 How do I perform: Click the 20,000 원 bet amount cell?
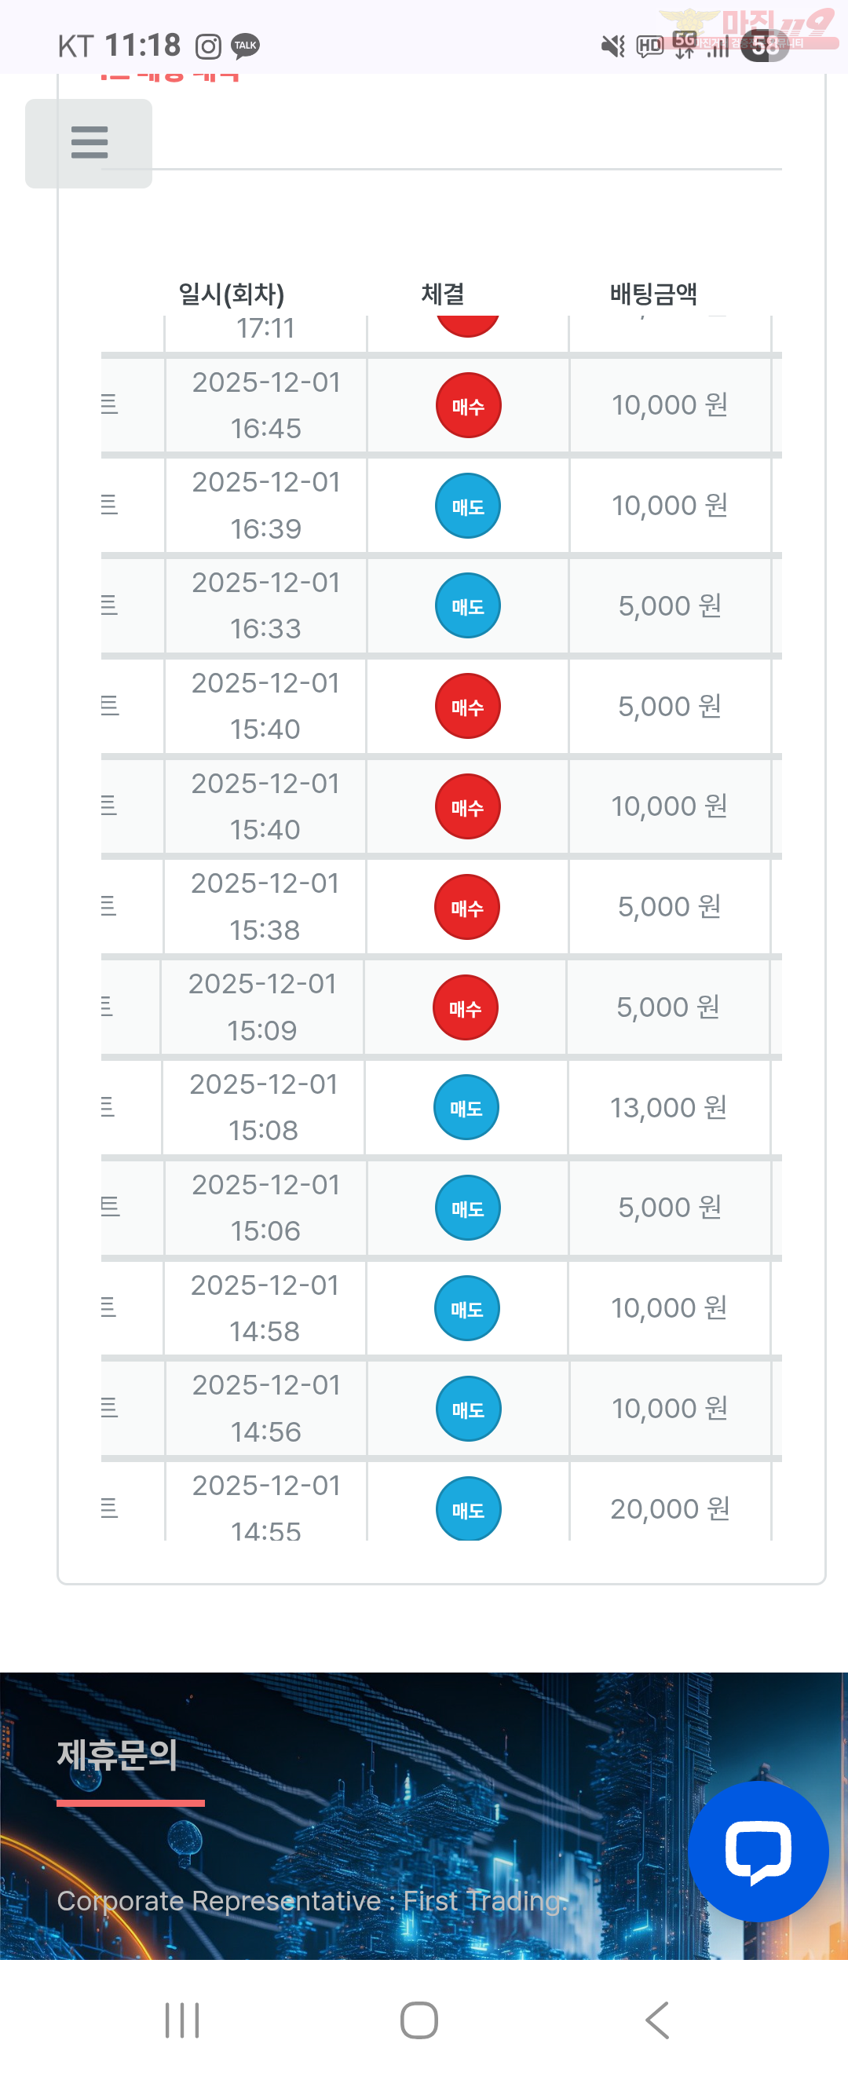670,1509
